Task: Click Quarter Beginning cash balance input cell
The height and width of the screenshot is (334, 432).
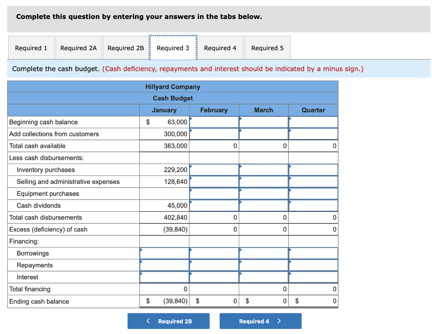Action: (313, 122)
